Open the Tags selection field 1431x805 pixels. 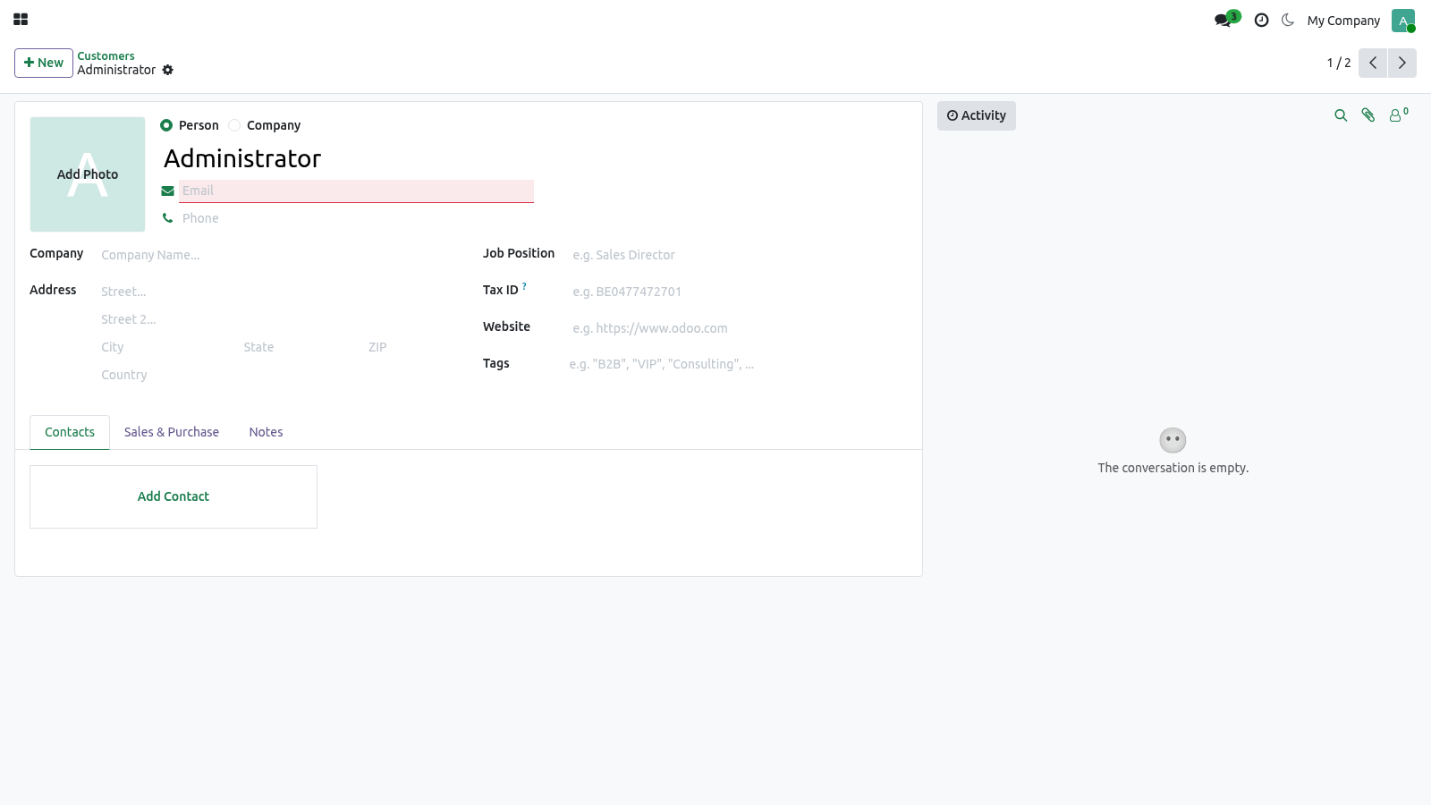pos(738,364)
